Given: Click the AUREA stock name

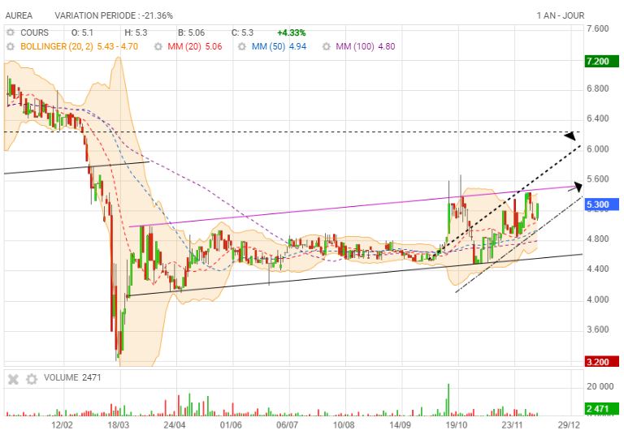Looking at the screenshot, I should pyautogui.click(x=19, y=15).
